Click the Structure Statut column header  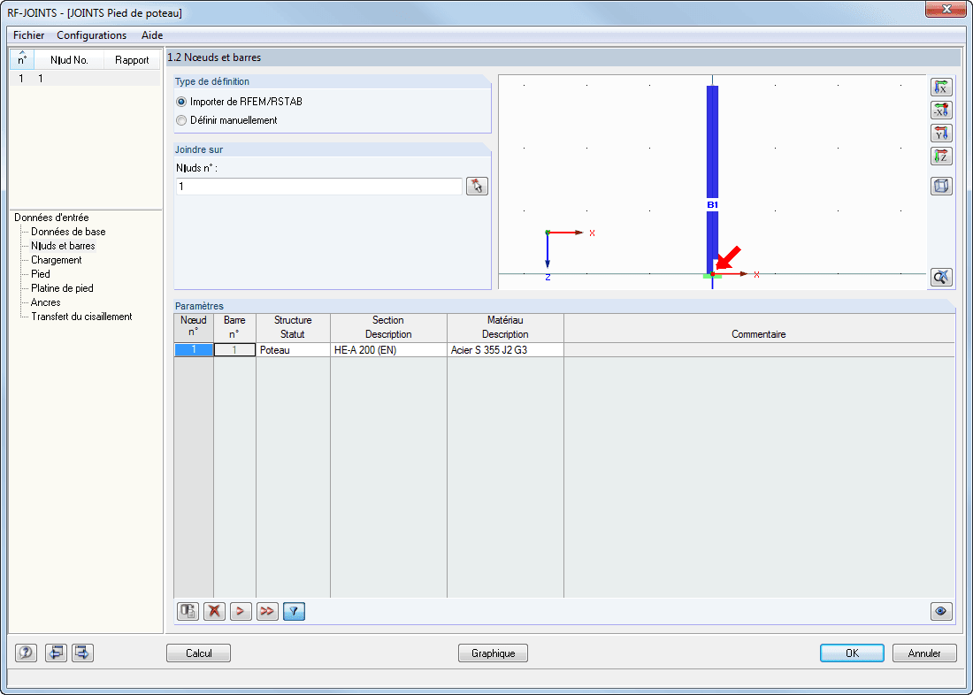293,327
